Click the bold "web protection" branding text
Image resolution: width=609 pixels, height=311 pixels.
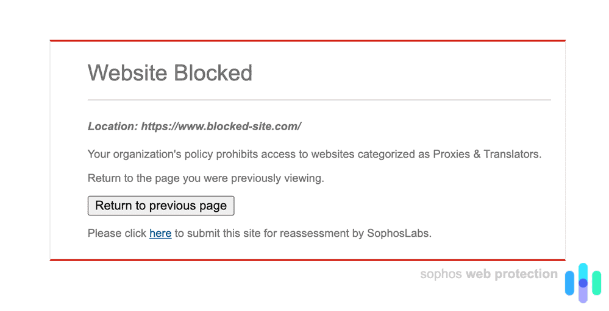pyautogui.click(x=511, y=274)
